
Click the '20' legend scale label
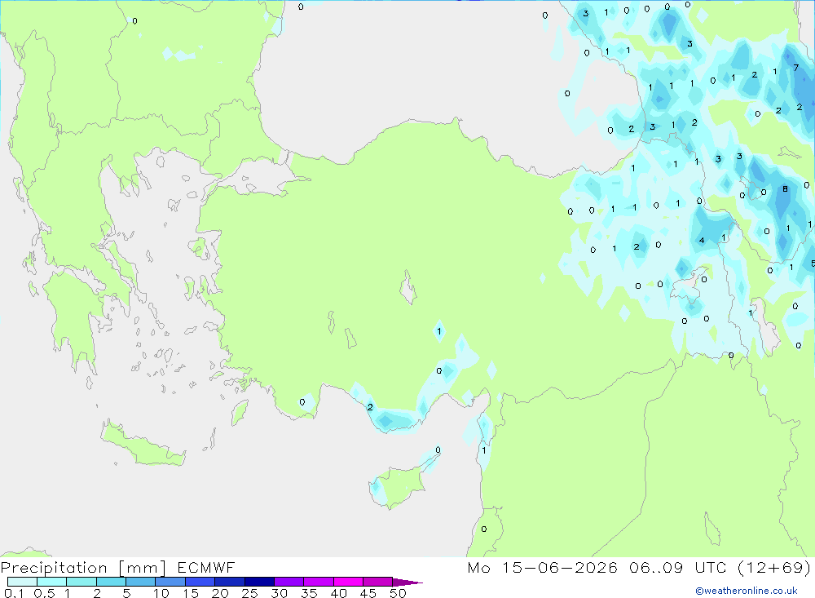click(220, 593)
